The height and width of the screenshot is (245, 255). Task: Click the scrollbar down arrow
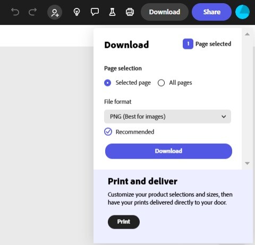[x=247, y=163]
